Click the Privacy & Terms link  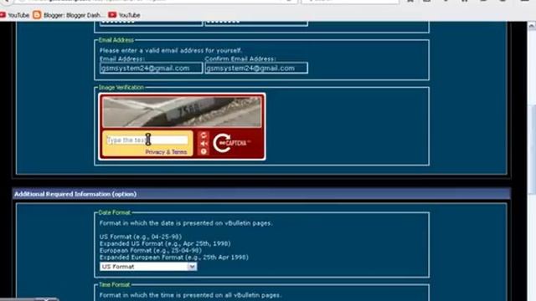[166, 152]
